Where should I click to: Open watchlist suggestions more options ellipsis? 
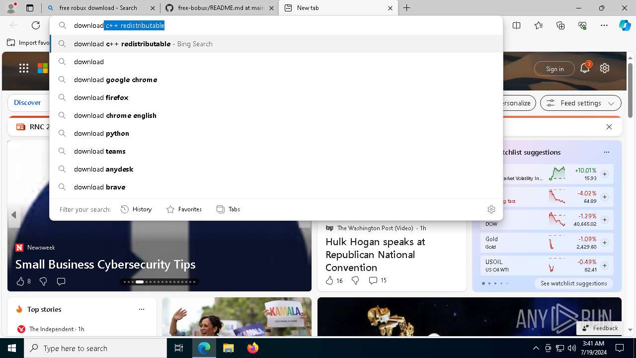coord(606,152)
